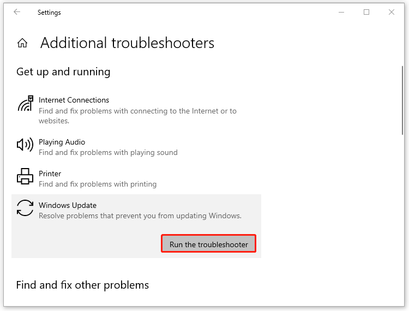The image size is (409, 311).
Task: Click the Playing Audio speaker icon
Action: point(25,145)
